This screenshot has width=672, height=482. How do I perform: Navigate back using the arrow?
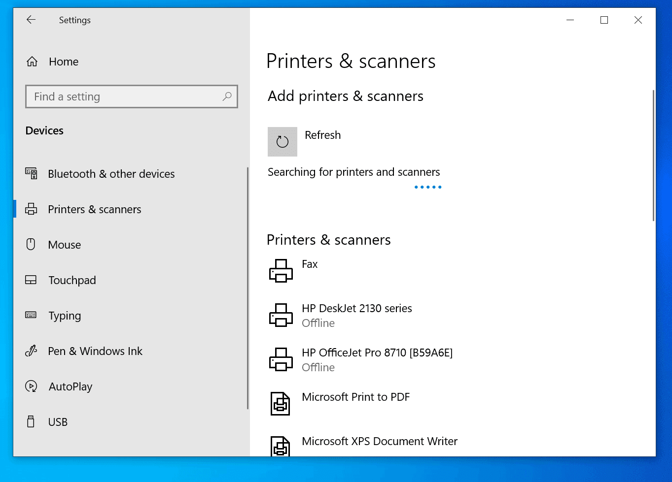pos(31,20)
